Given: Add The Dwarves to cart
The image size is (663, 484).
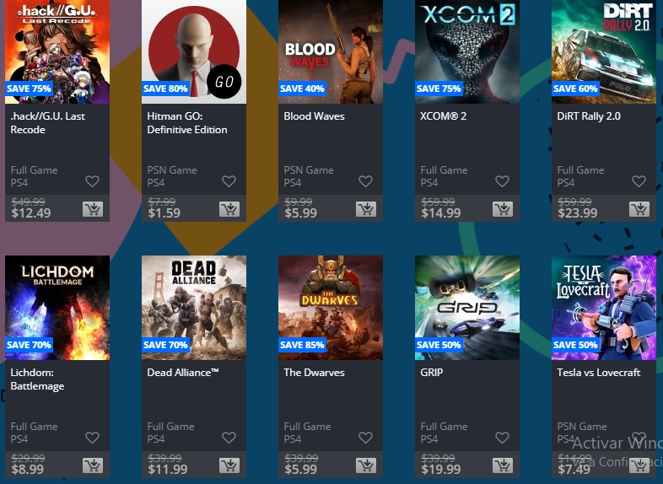Looking at the screenshot, I should click(366, 465).
